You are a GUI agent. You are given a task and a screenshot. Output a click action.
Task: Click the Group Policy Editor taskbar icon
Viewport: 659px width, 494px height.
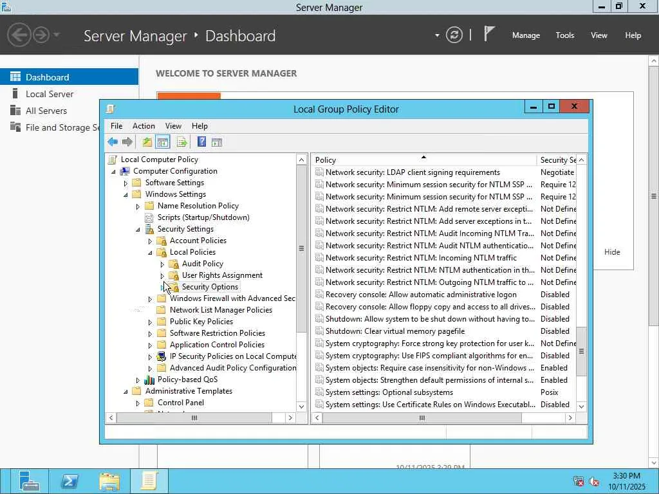click(x=149, y=481)
